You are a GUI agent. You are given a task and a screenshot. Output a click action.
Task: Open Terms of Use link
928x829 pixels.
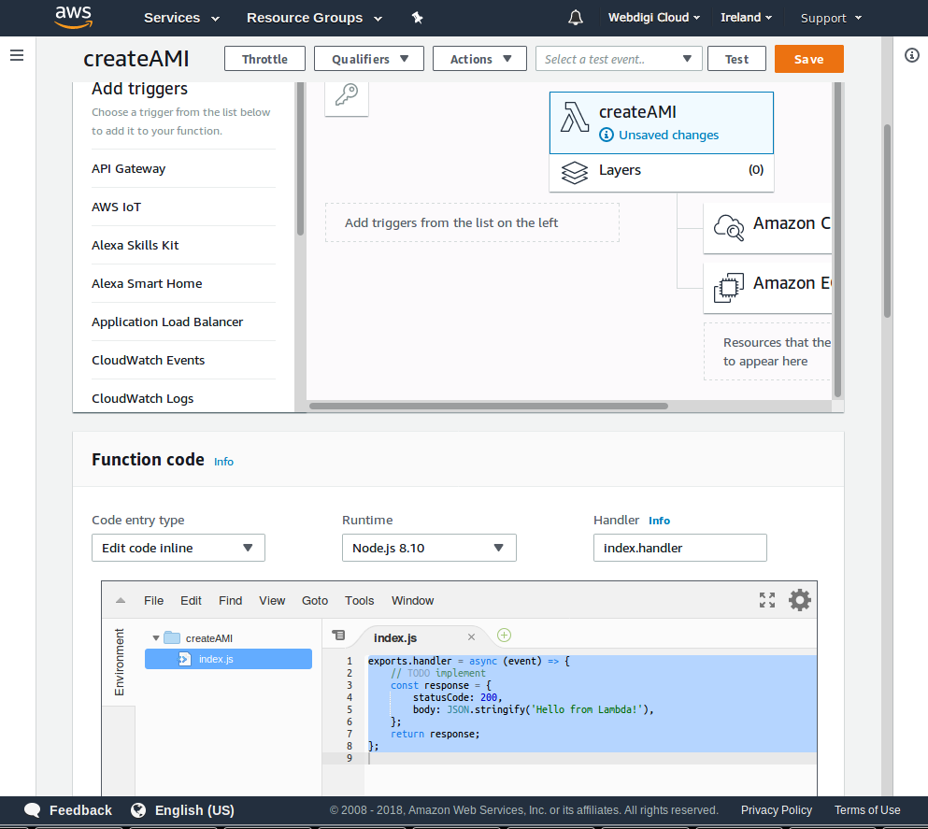[x=867, y=810]
